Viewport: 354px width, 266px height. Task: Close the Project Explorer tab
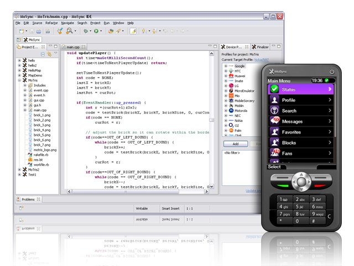point(43,47)
